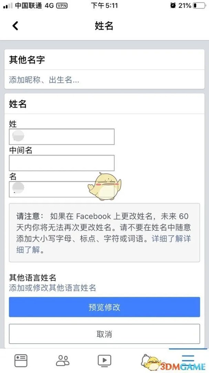This screenshot has width=209, height=373.
Task: Open the hamburger menu icon bottom right
Action: [188, 360]
